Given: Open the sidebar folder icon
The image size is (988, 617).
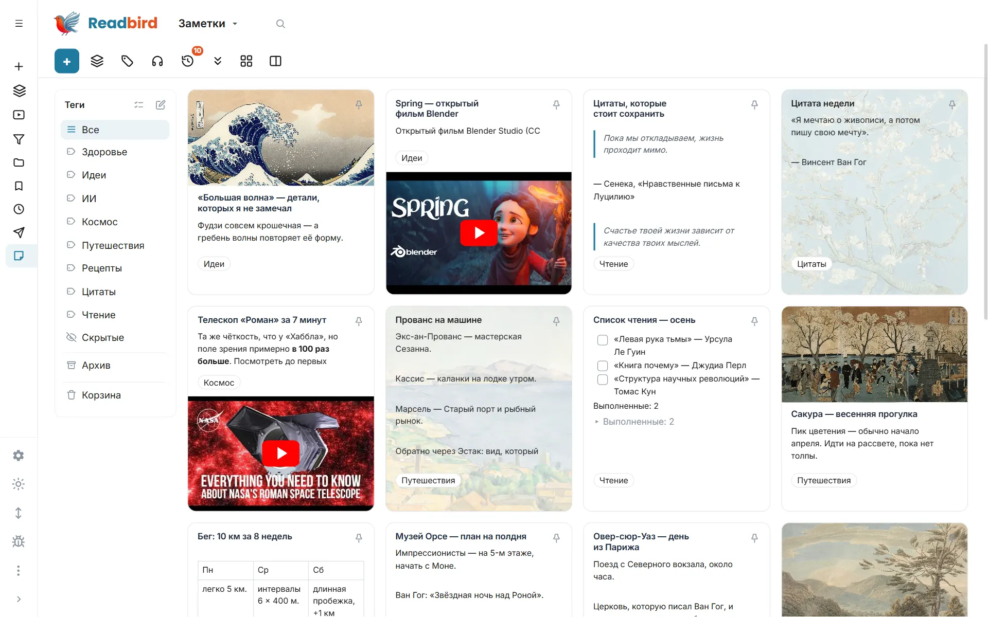Looking at the screenshot, I should (x=19, y=162).
